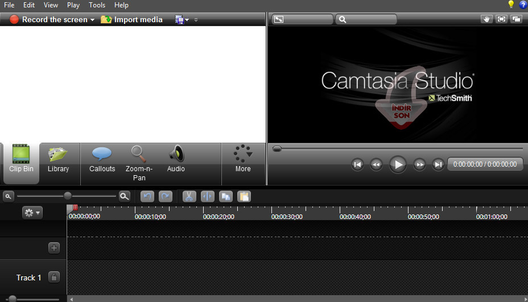Open the Tools menu
Screen dimensions: 528x302
click(97, 5)
